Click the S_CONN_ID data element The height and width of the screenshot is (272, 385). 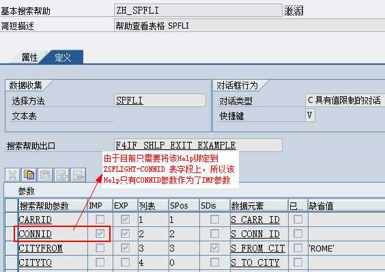(x=259, y=234)
